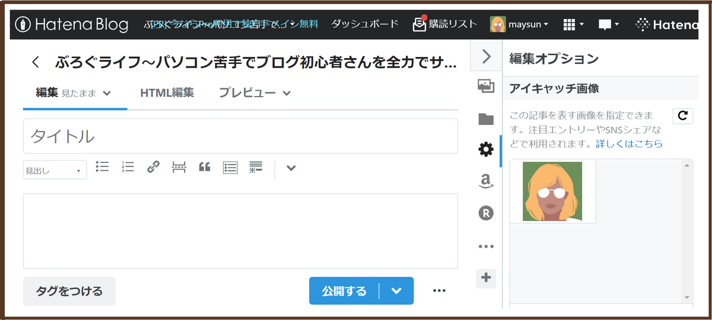Click the Hatena Blog logo
Image resolution: width=712 pixels, height=320 pixels.
point(72,24)
